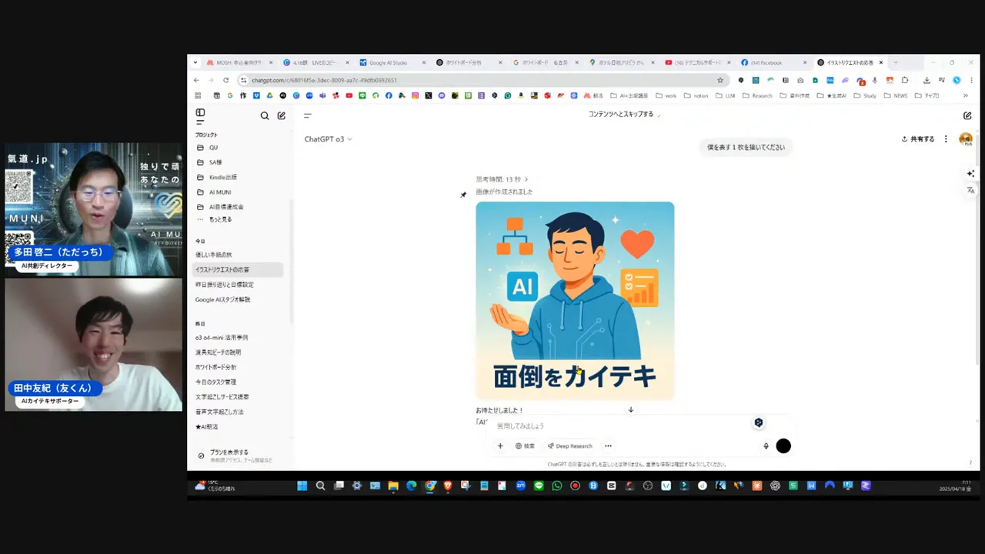985x554 pixels.
Task: Open the search icon in ChatGPT sidebar
Action: pos(265,115)
